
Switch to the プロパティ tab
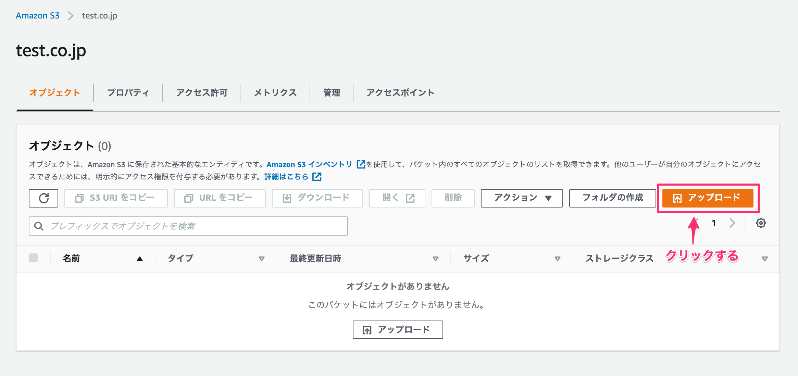tap(128, 92)
